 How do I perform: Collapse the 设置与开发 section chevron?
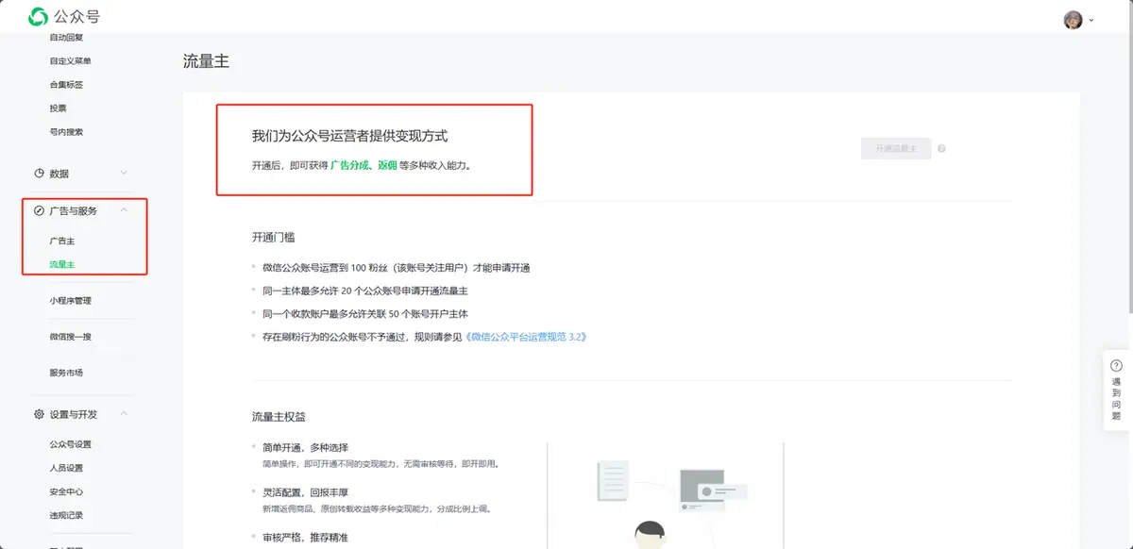pyautogui.click(x=124, y=414)
